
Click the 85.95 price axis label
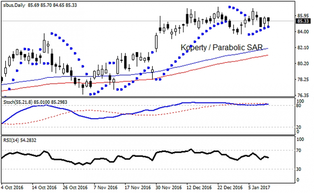click(301, 16)
